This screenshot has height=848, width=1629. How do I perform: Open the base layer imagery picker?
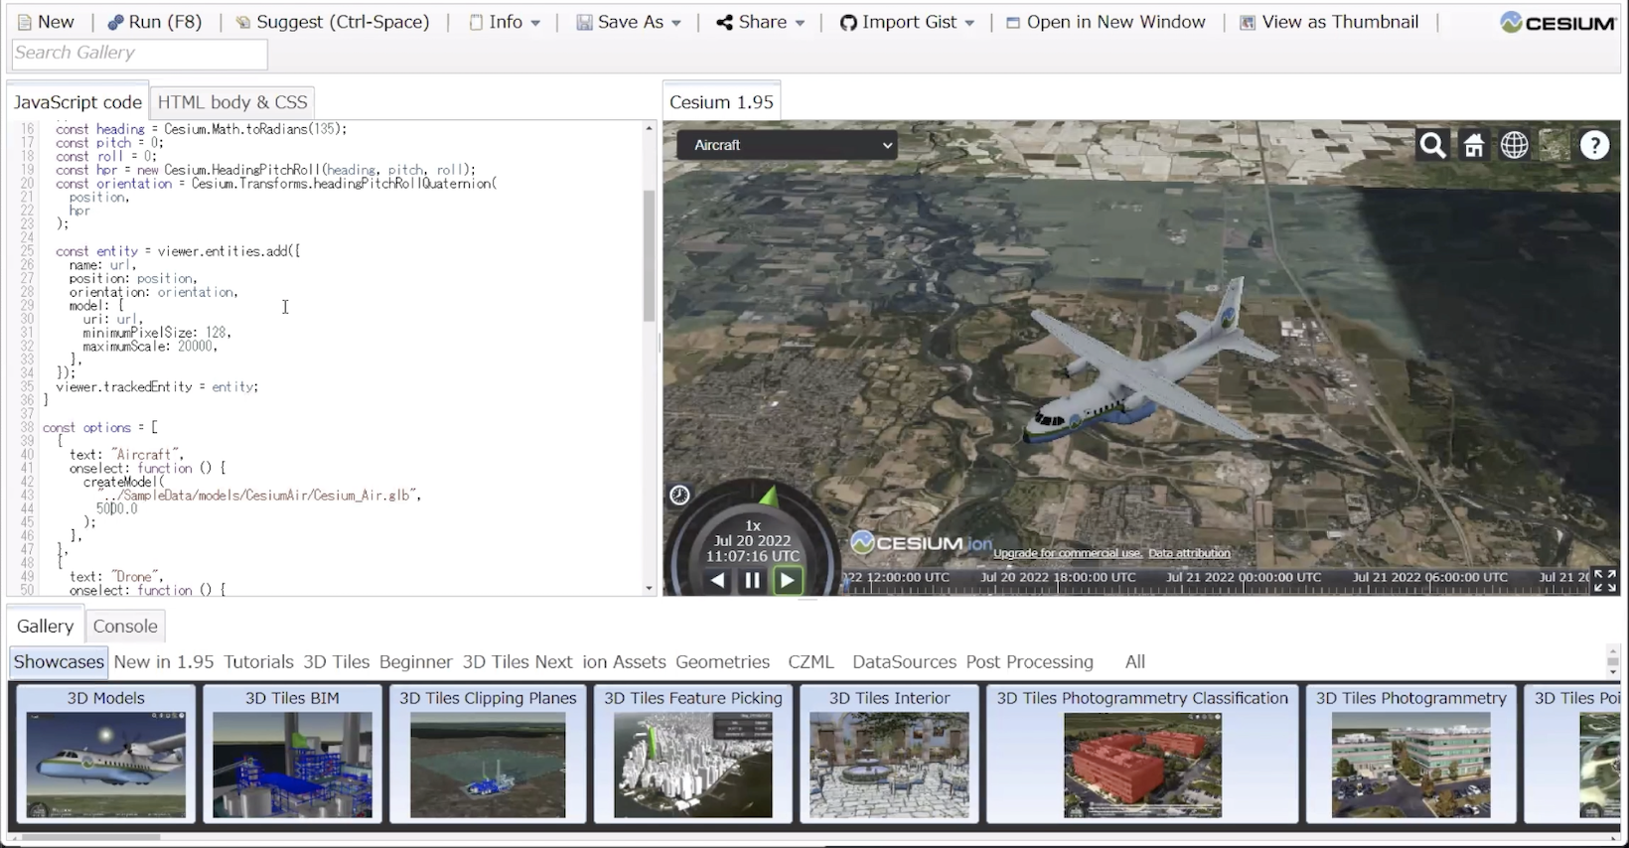(1554, 146)
